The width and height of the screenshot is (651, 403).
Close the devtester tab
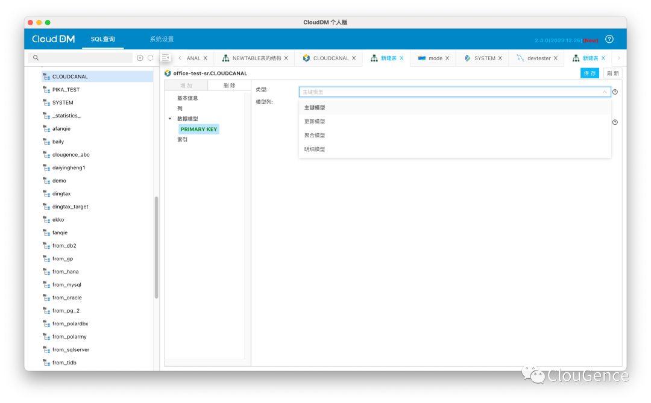pyautogui.click(x=556, y=58)
